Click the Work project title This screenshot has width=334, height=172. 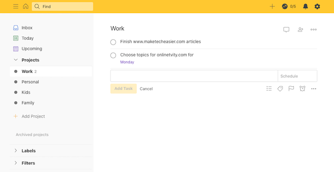point(117,29)
